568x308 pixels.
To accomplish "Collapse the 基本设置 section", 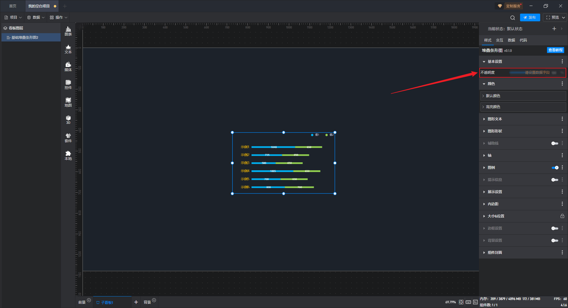I will click(x=484, y=62).
